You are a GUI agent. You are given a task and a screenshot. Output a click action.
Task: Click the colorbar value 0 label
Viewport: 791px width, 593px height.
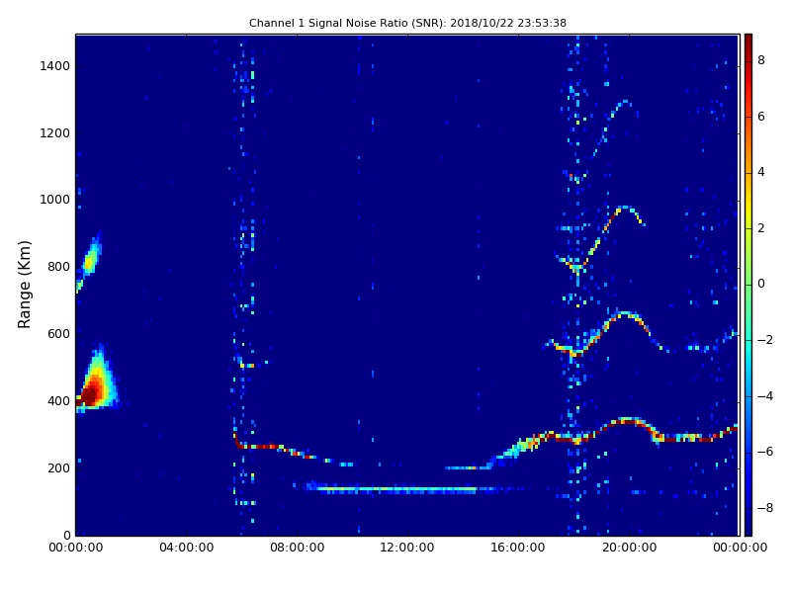point(761,284)
